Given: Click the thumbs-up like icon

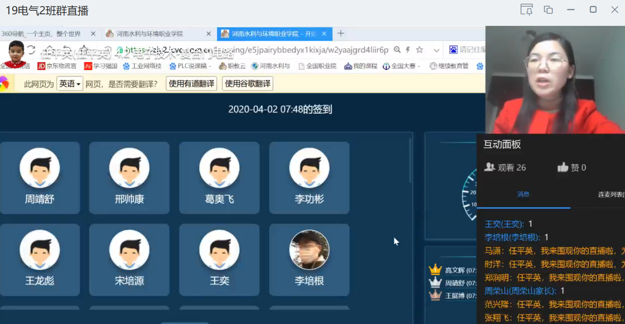Looking at the screenshot, I should pos(563,167).
